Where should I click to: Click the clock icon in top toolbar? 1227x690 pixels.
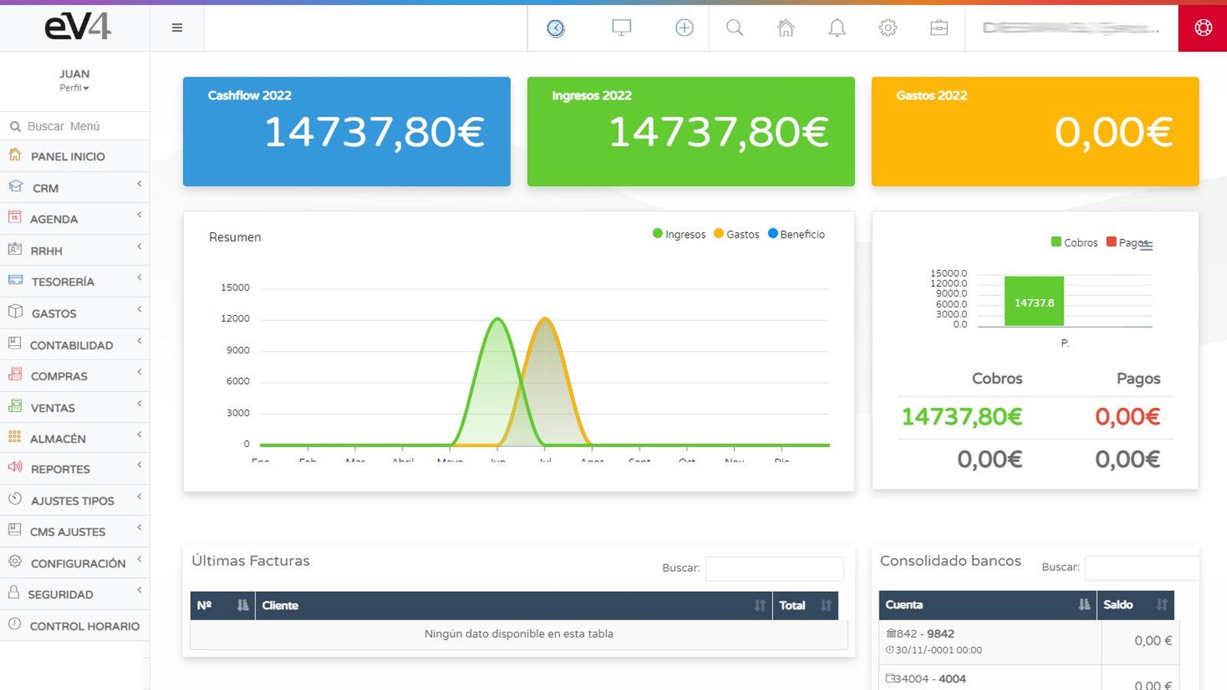click(556, 28)
